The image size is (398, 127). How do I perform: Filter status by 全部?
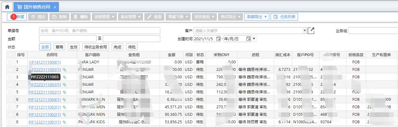point(45,47)
